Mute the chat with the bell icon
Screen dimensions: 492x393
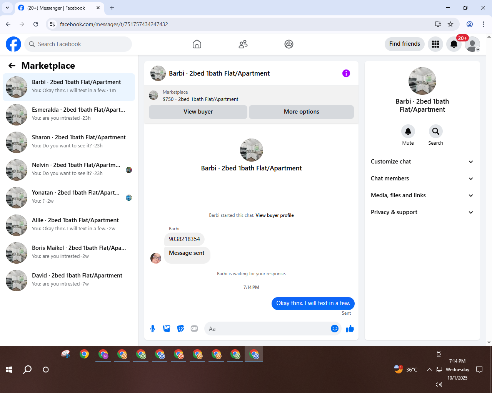(x=408, y=131)
